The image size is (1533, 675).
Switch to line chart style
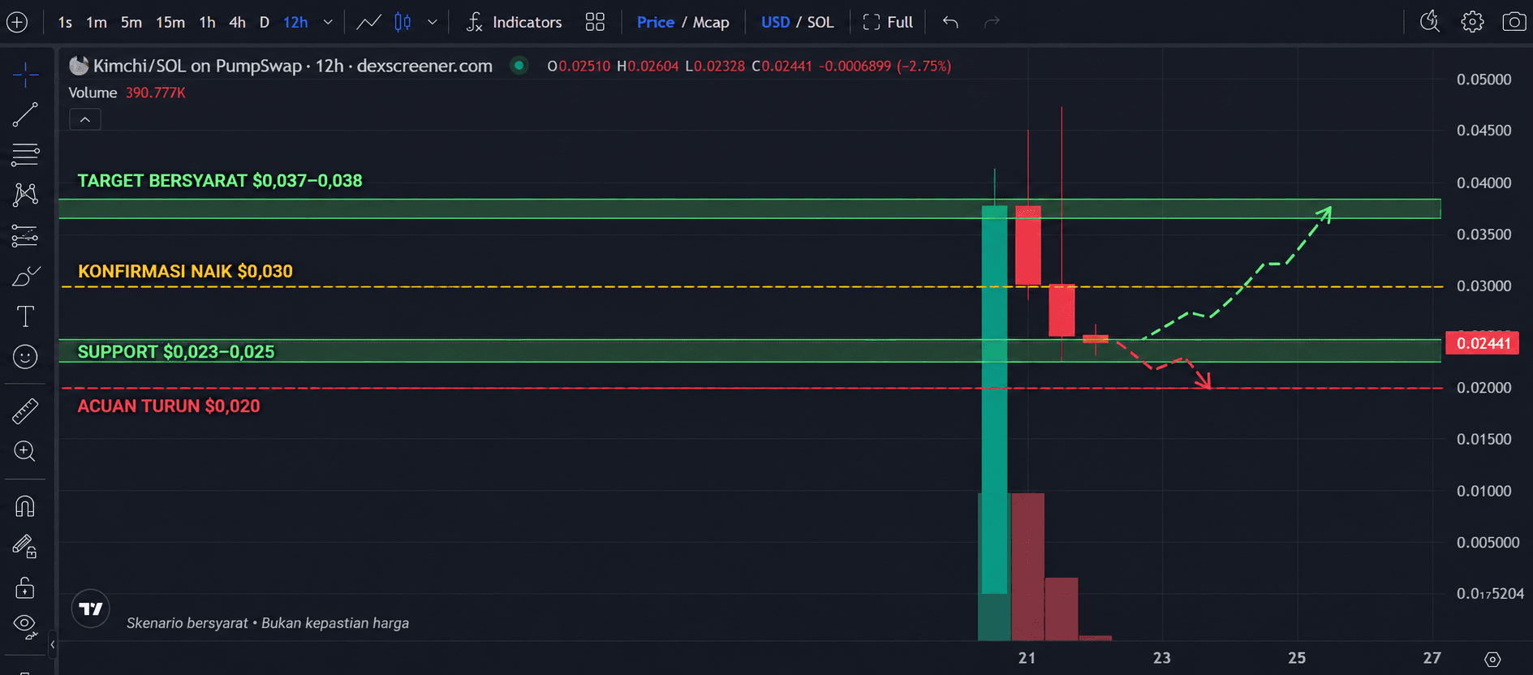(368, 22)
